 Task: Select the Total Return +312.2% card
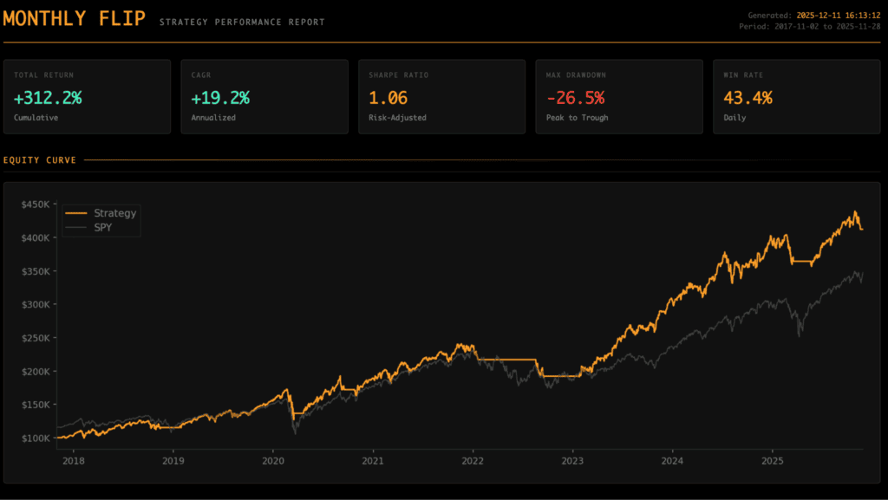coord(87,96)
